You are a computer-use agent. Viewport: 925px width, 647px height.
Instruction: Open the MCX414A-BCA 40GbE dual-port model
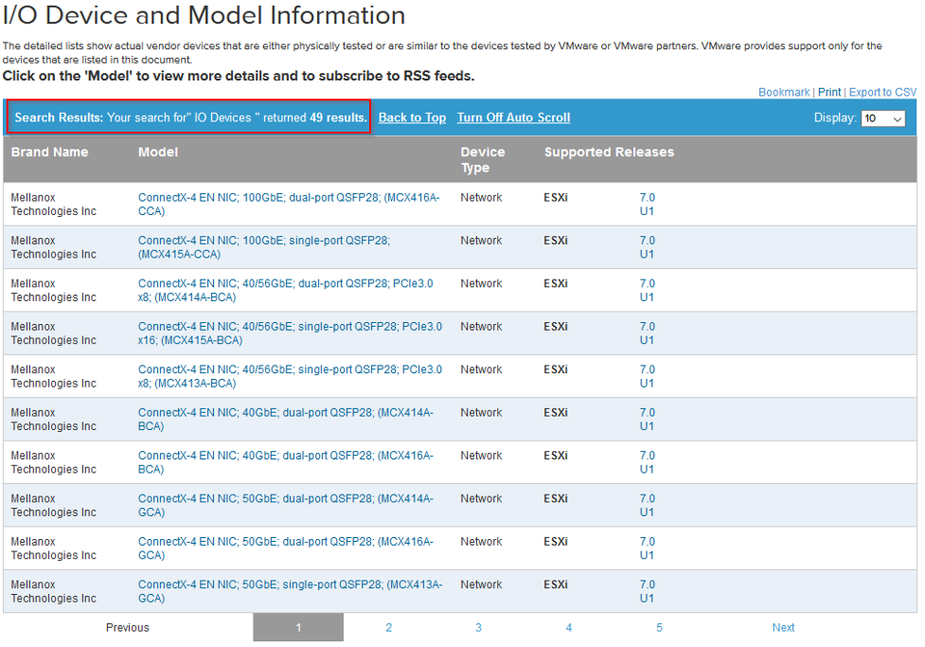(286, 420)
